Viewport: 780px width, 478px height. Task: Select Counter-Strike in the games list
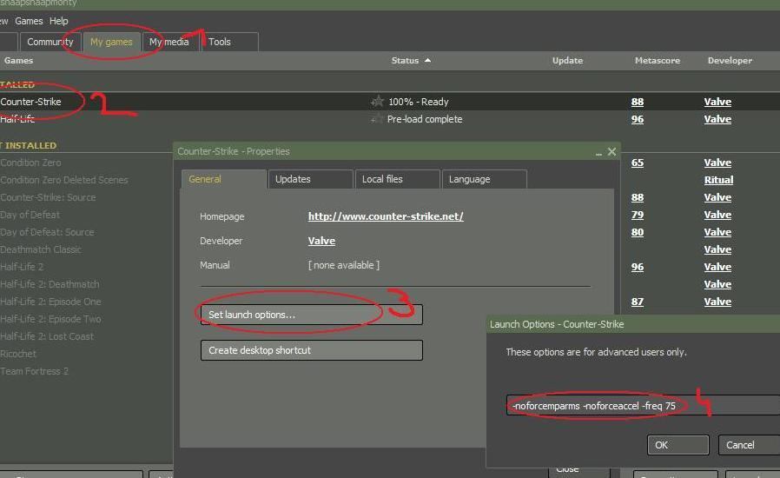click(x=31, y=102)
